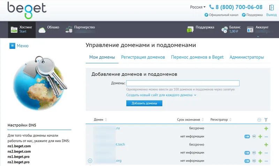
Task: Open the Облако cloud section
Action: point(49,30)
